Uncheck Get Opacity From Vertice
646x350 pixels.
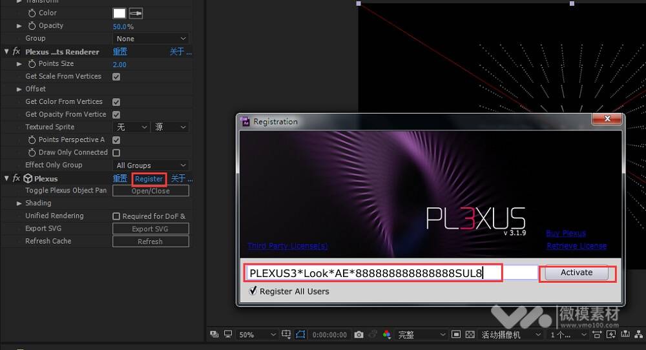pos(116,114)
